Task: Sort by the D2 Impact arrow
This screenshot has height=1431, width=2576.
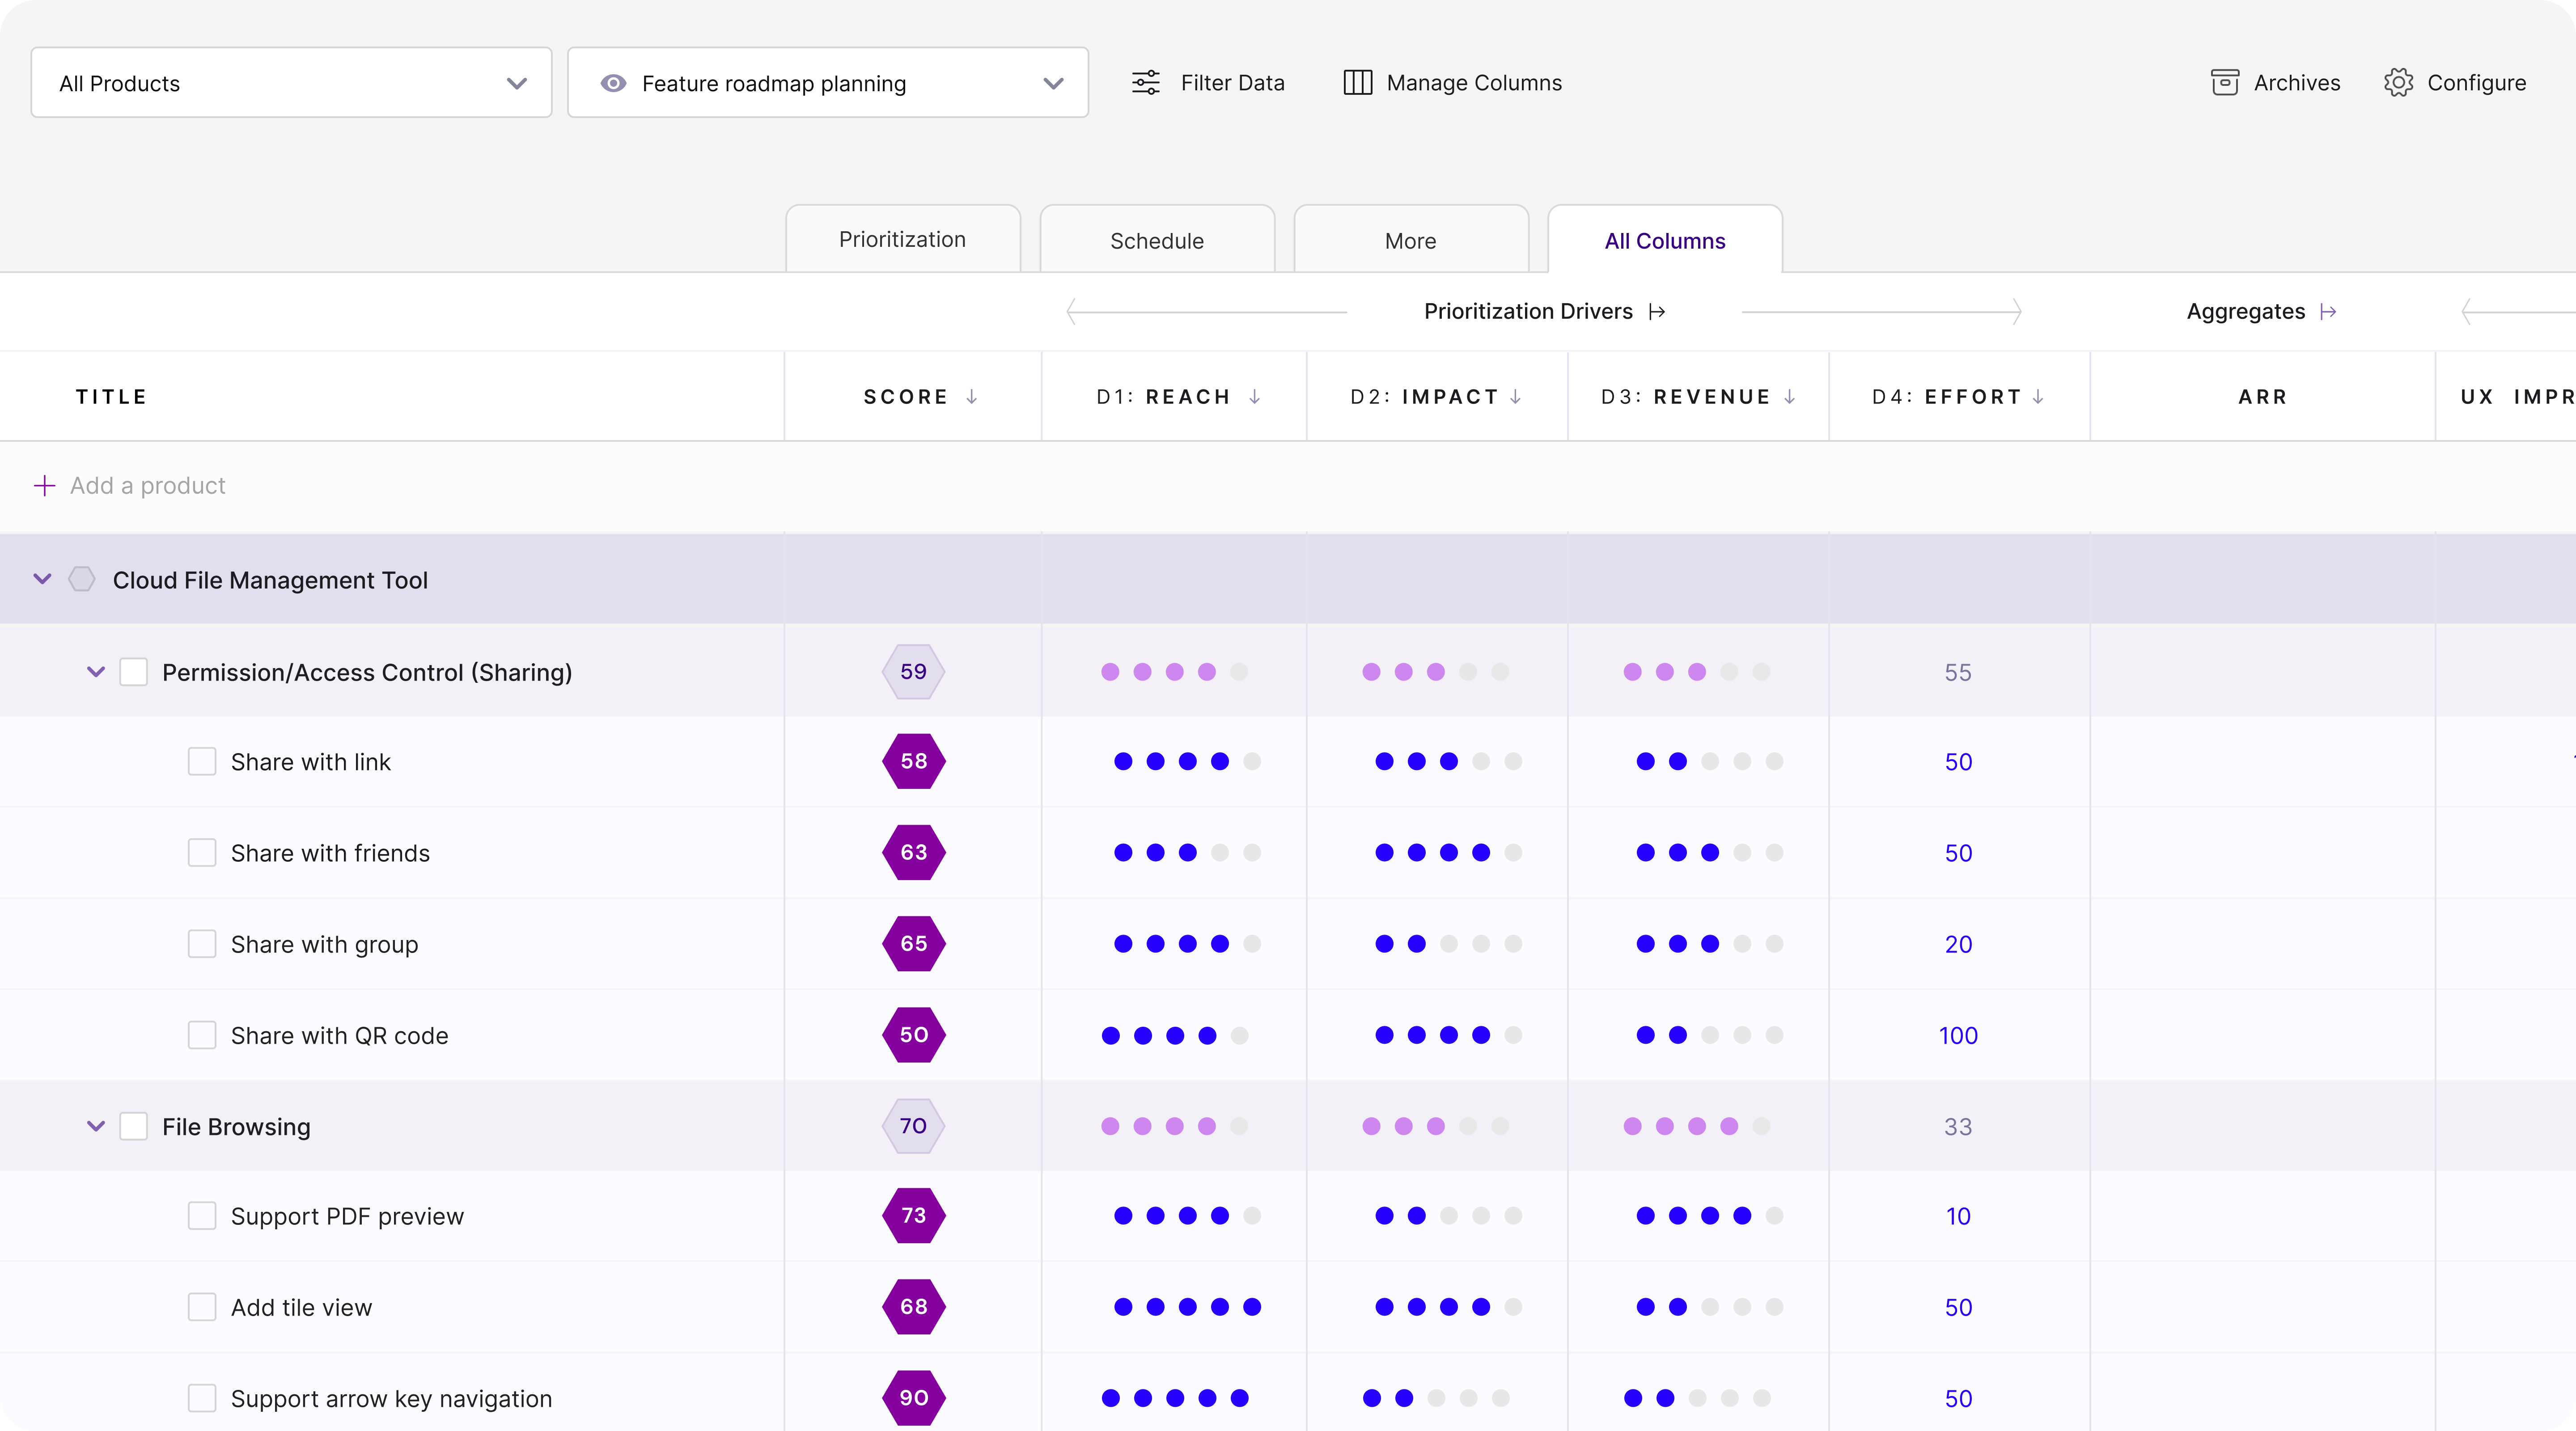Action: [x=1515, y=397]
